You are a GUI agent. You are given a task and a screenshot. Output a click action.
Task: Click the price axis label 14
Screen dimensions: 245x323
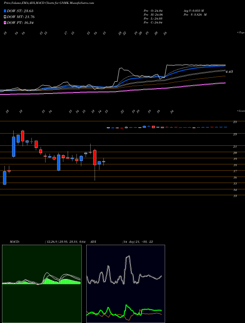pyautogui.click(x=235, y=190)
